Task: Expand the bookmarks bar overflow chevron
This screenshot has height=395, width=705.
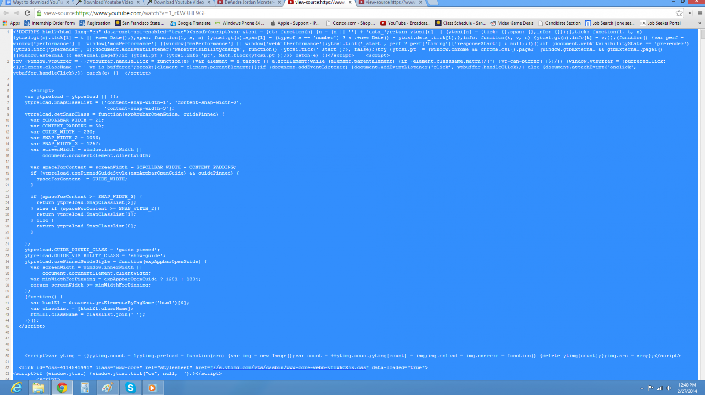Action: 699,23
